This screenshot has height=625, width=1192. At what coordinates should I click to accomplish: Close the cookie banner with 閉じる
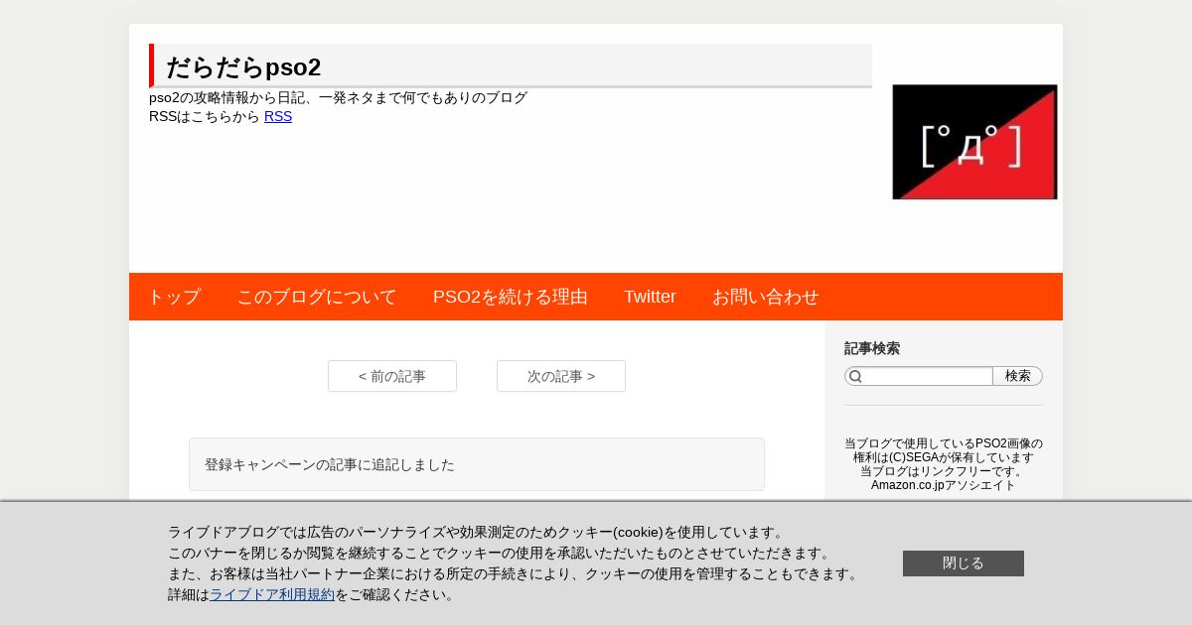pyautogui.click(x=964, y=563)
